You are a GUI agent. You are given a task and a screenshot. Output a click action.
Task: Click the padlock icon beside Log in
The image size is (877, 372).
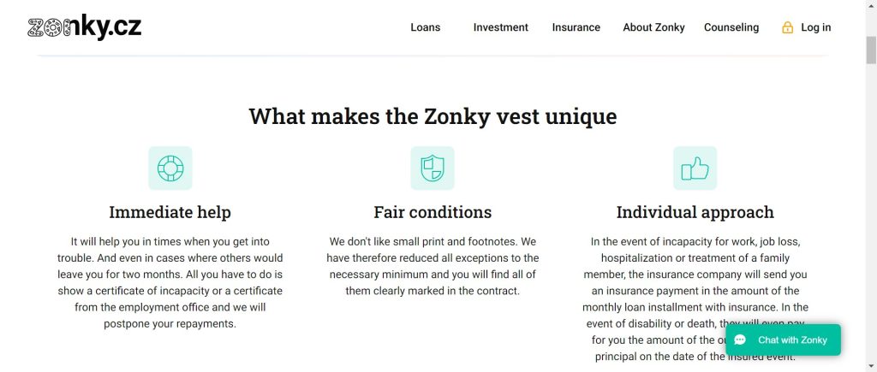click(x=787, y=27)
